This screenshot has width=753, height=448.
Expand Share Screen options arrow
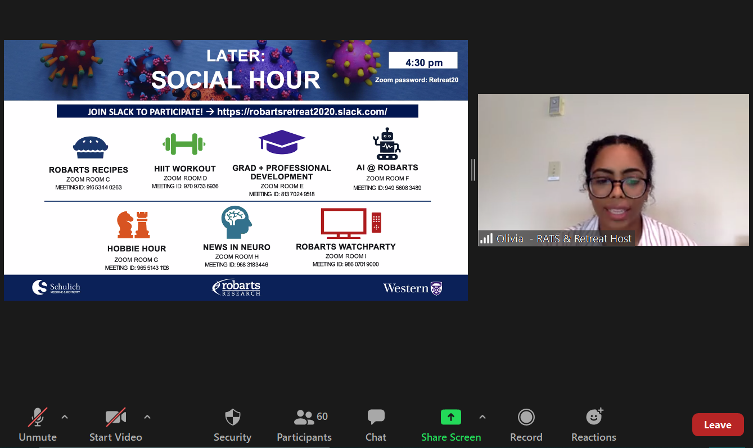[x=482, y=417]
